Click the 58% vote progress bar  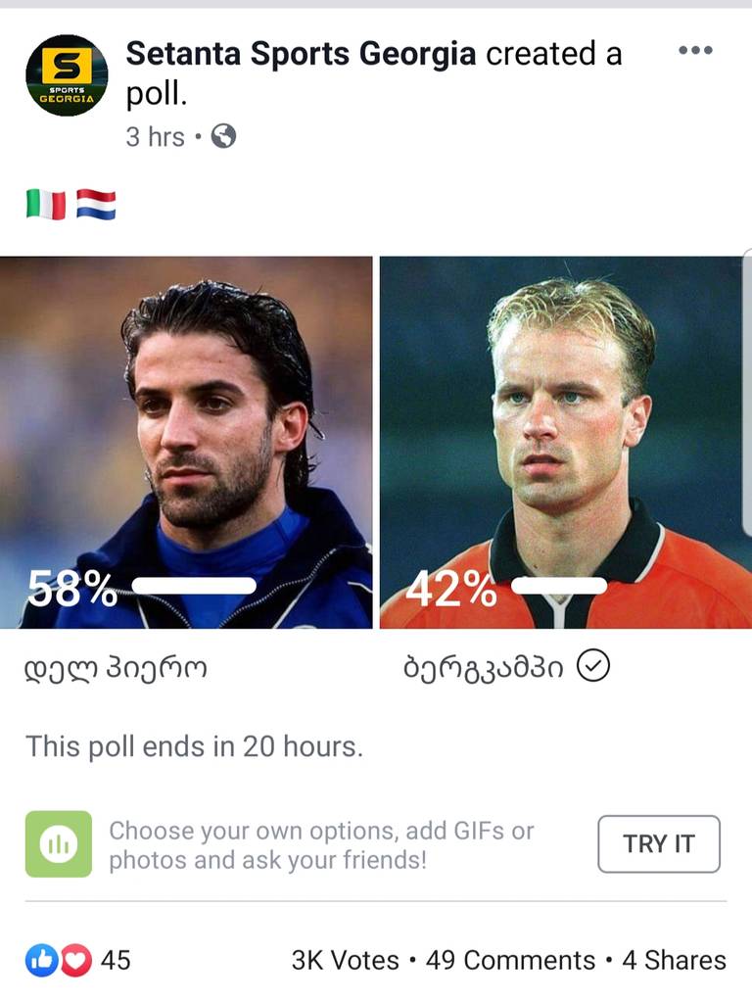coord(194,586)
